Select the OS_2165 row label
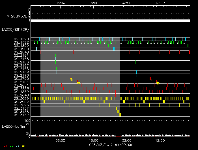Screen dimensions: 198x150 point(21,59)
